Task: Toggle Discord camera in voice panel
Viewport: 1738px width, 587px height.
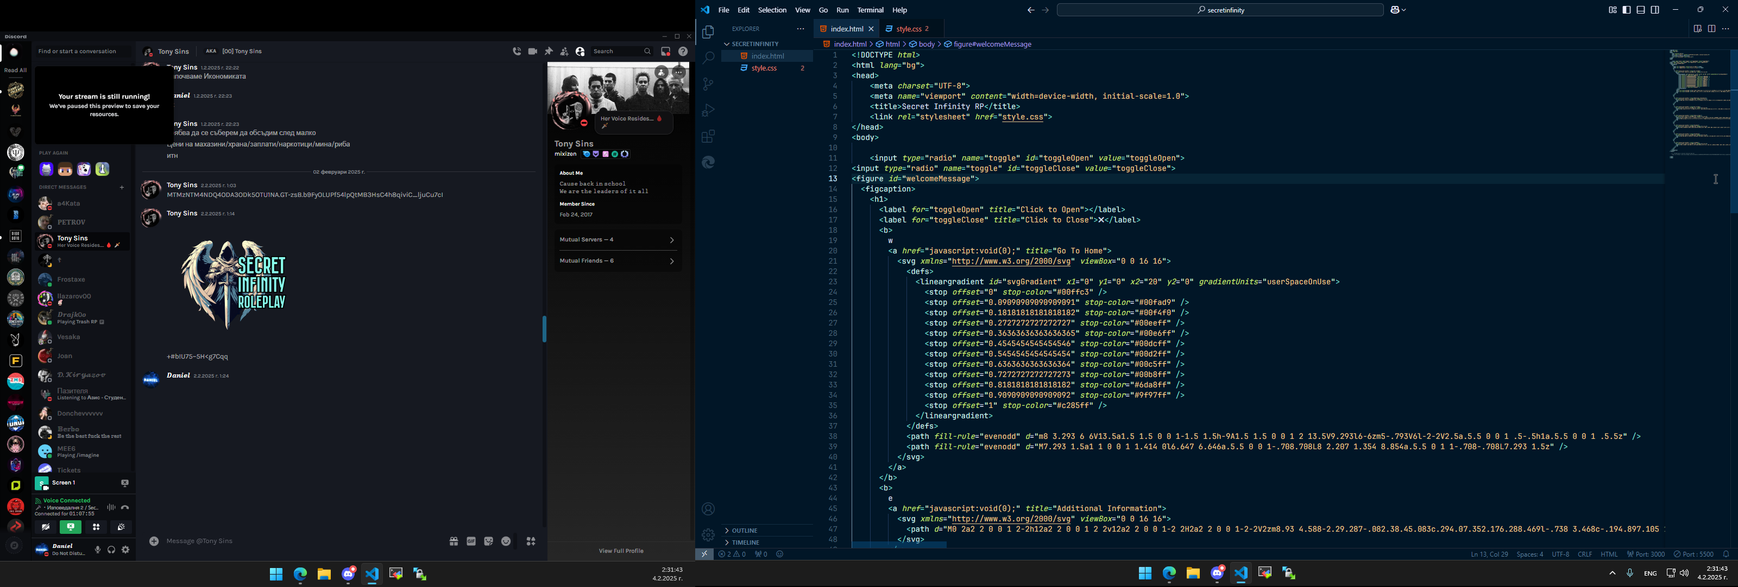Action: (x=46, y=528)
